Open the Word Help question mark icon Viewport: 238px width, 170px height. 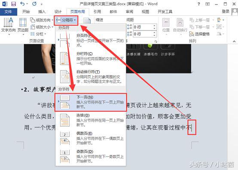[198, 4]
